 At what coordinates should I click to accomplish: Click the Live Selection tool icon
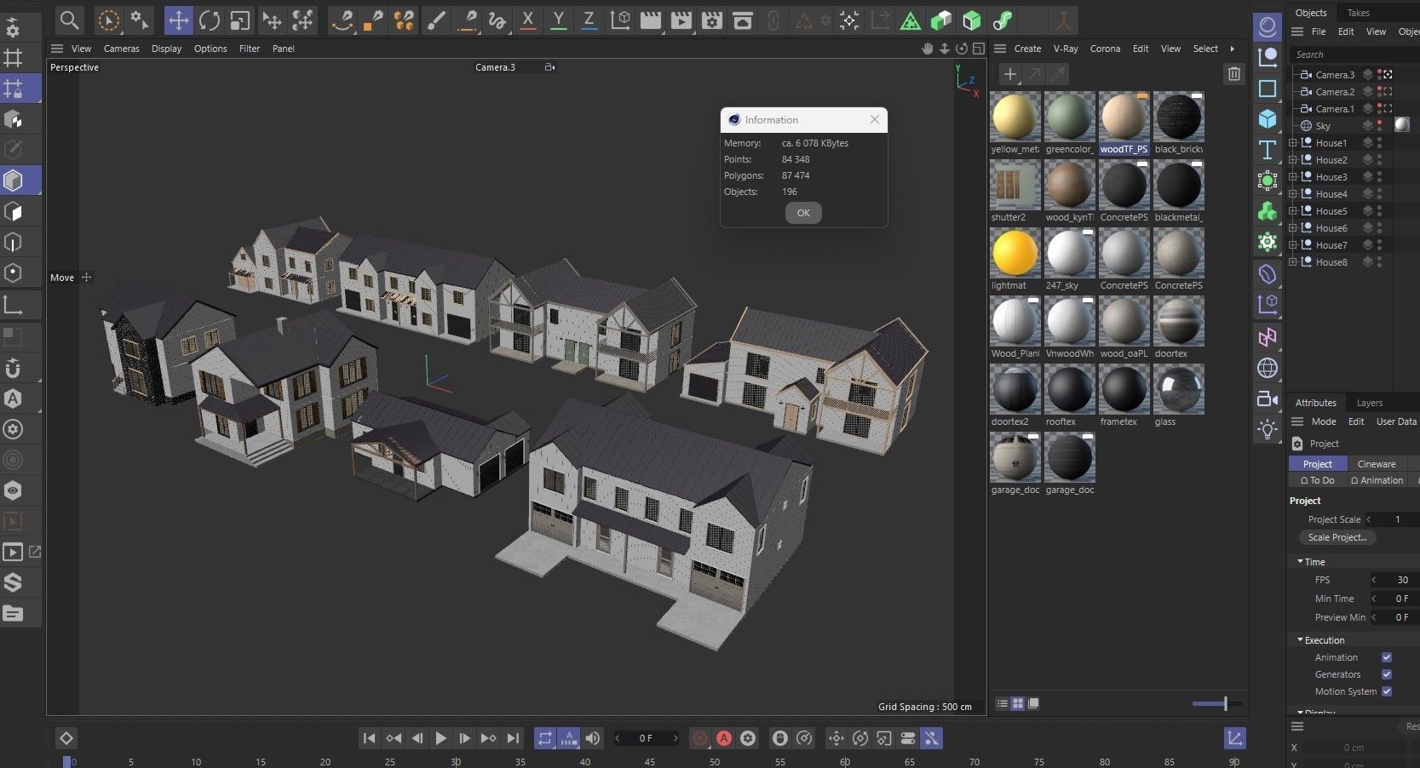108,20
